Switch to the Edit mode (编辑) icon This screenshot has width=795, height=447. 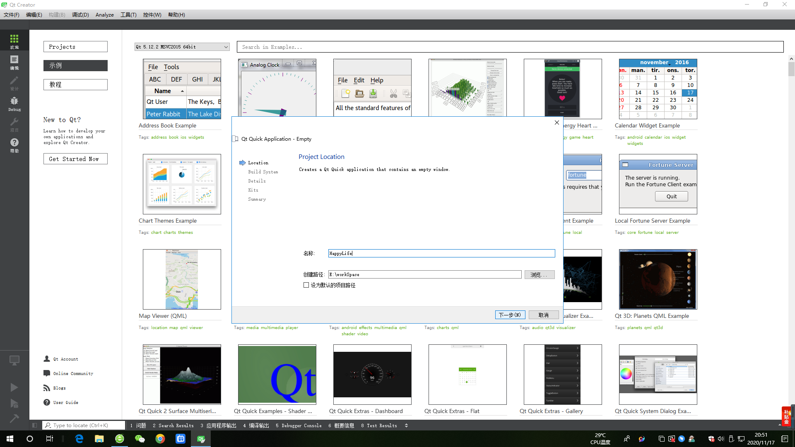(x=14, y=62)
